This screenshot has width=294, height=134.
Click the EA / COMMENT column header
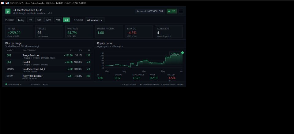[x=29, y=50]
